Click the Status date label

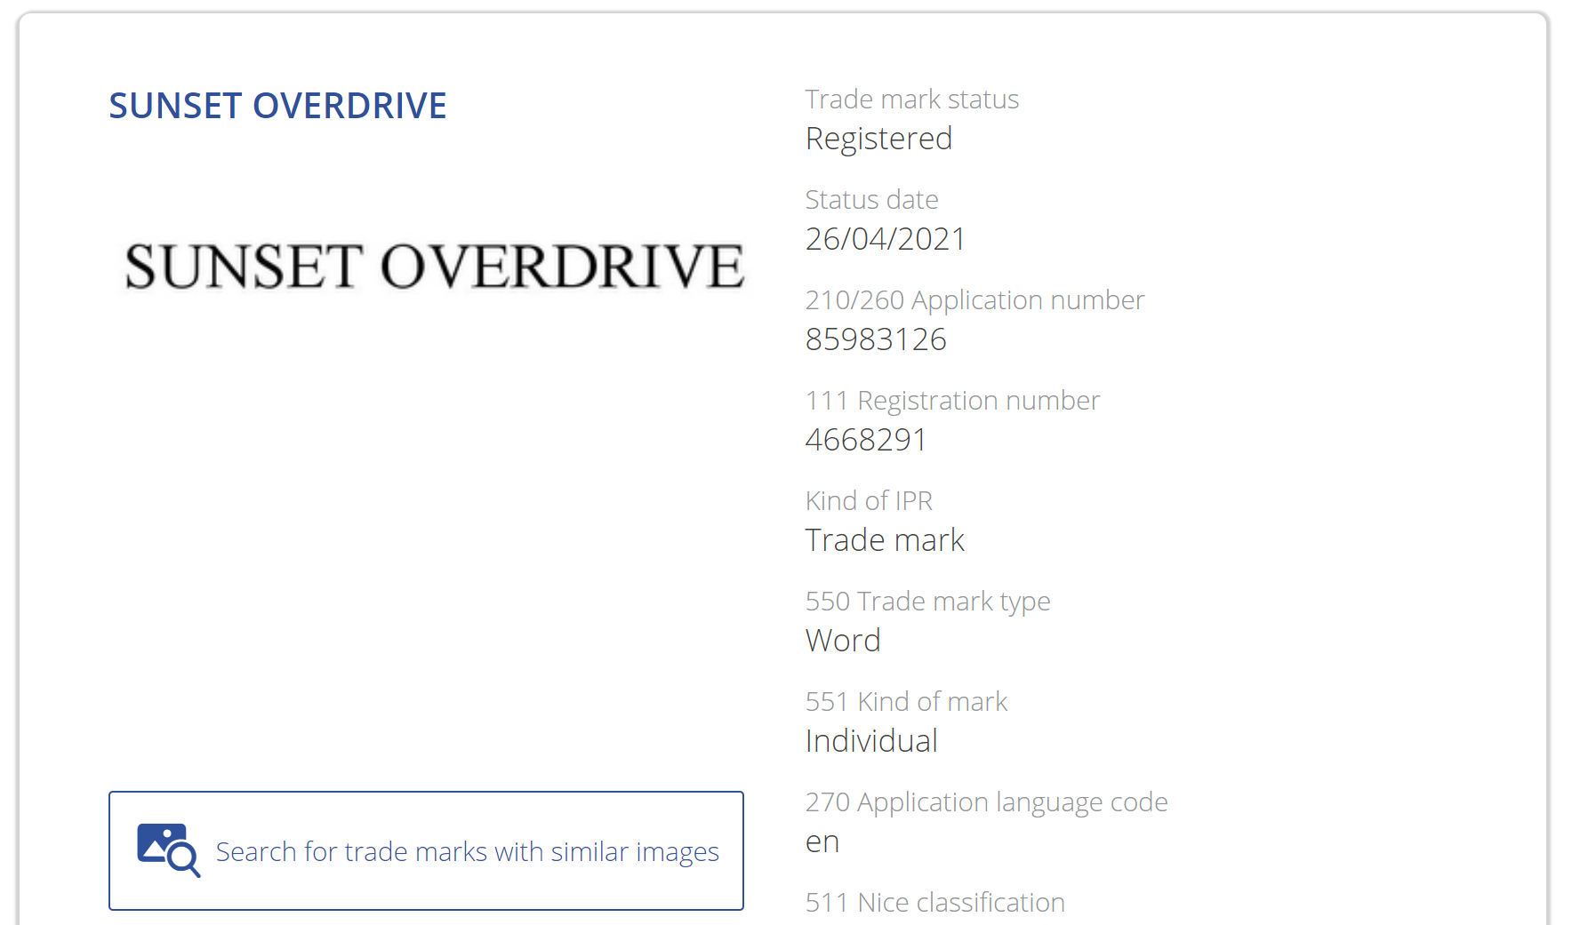tap(871, 200)
